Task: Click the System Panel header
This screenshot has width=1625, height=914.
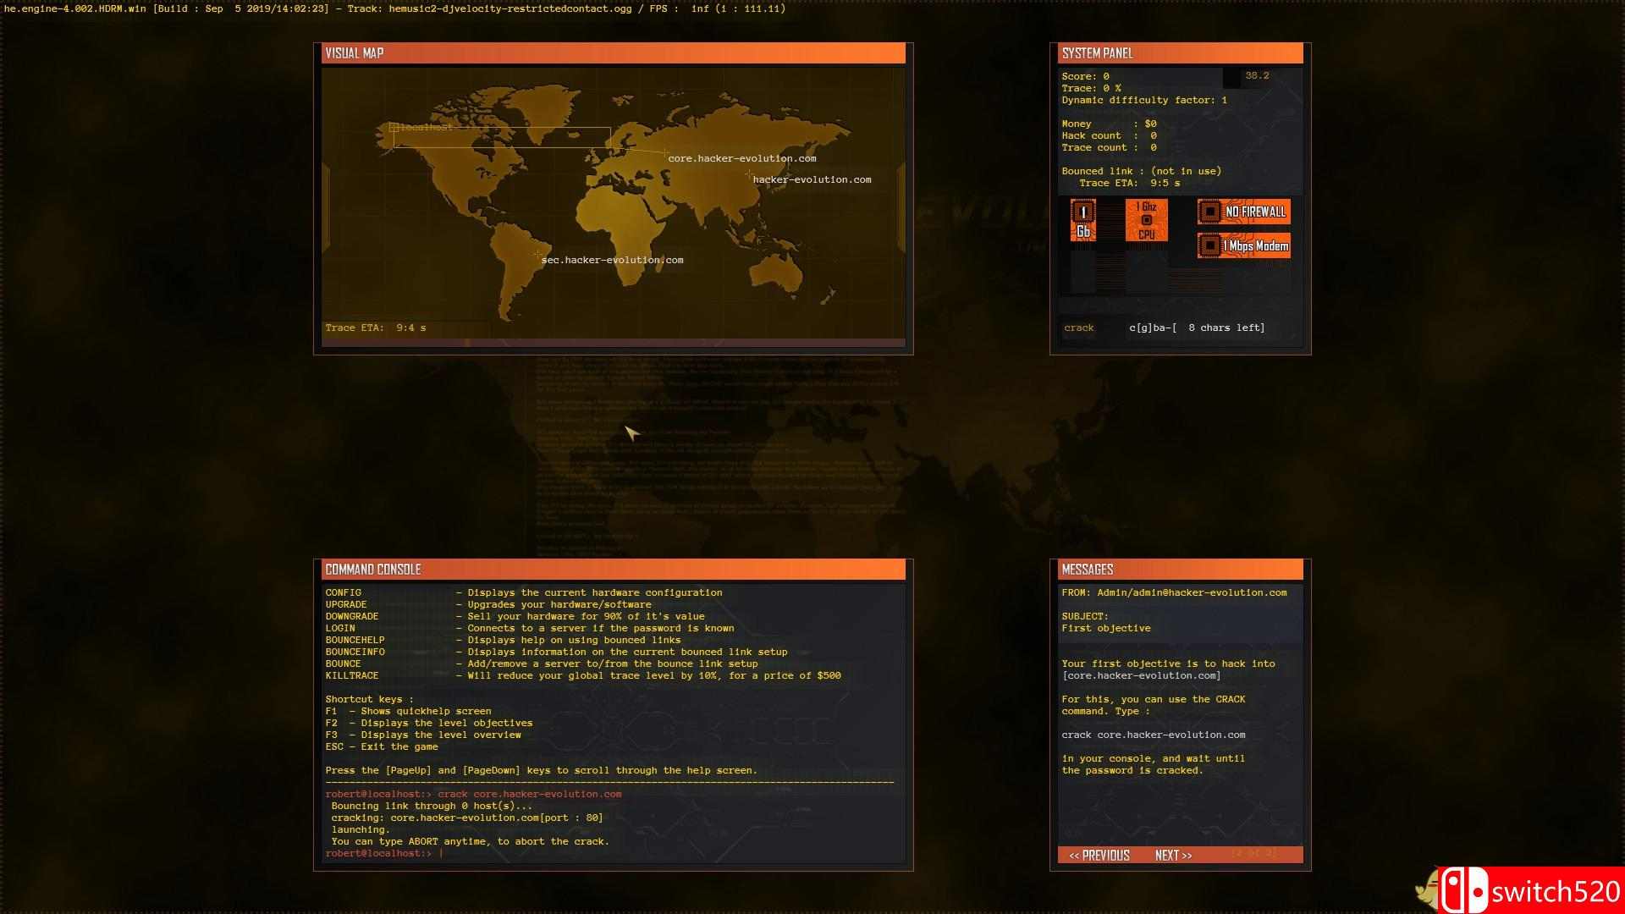Action: click(1180, 53)
